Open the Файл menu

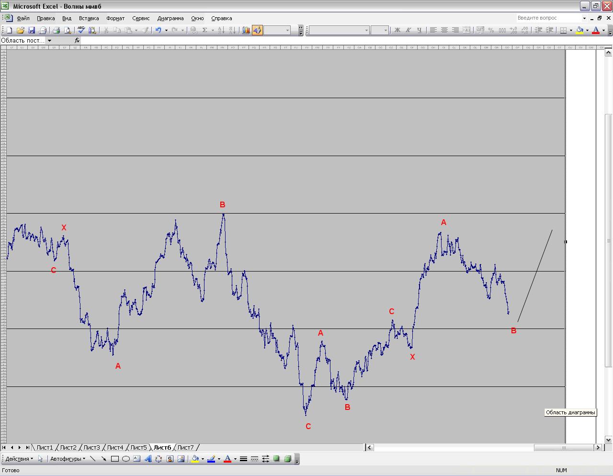23,18
